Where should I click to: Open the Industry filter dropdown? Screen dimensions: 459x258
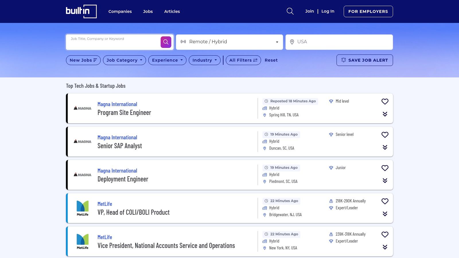[205, 60]
